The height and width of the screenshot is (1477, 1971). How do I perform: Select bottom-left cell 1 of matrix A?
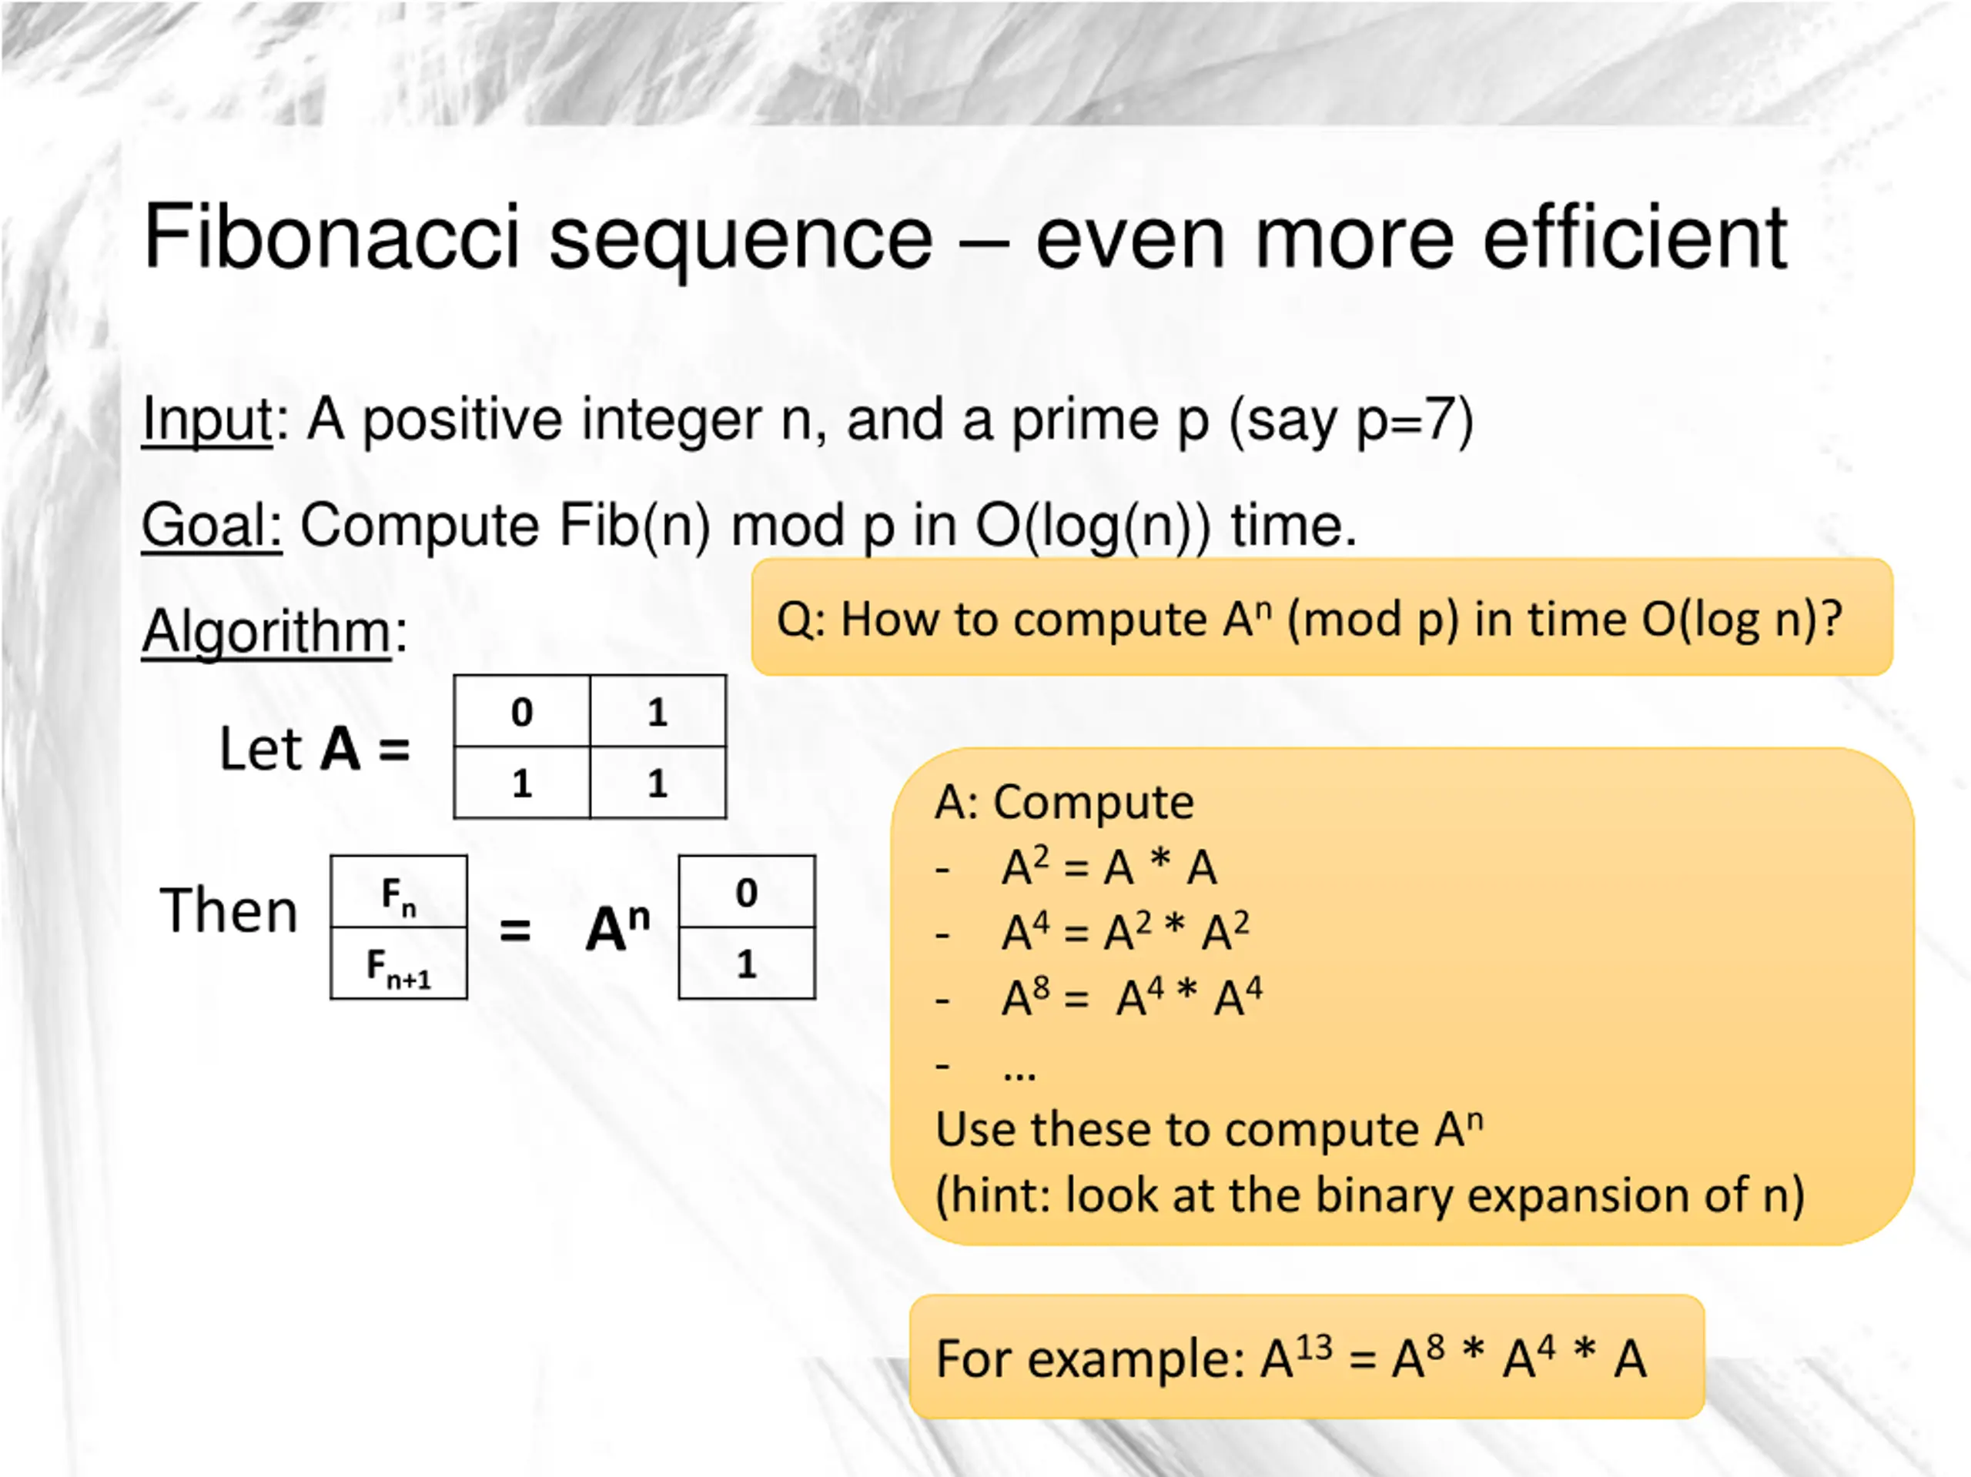[x=522, y=783]
